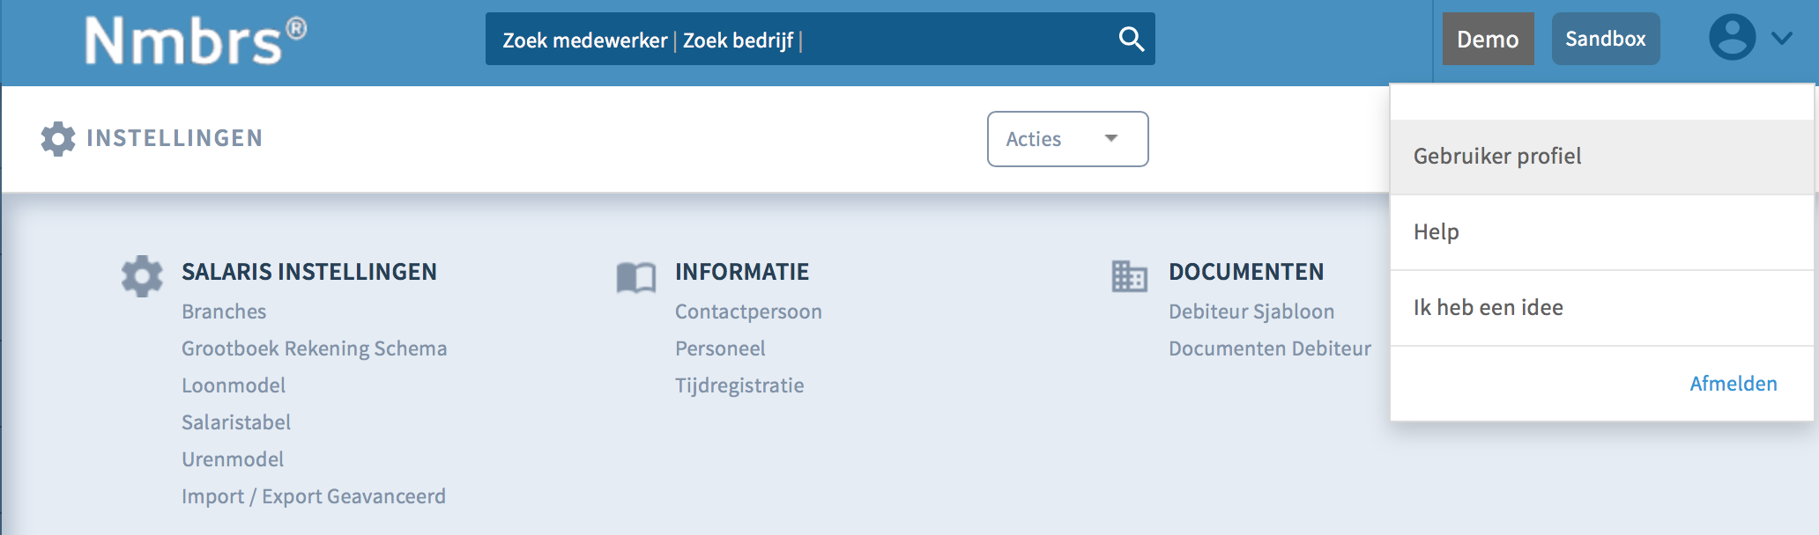
Task: Click the Afmelden link
Action: point(1733,384)
